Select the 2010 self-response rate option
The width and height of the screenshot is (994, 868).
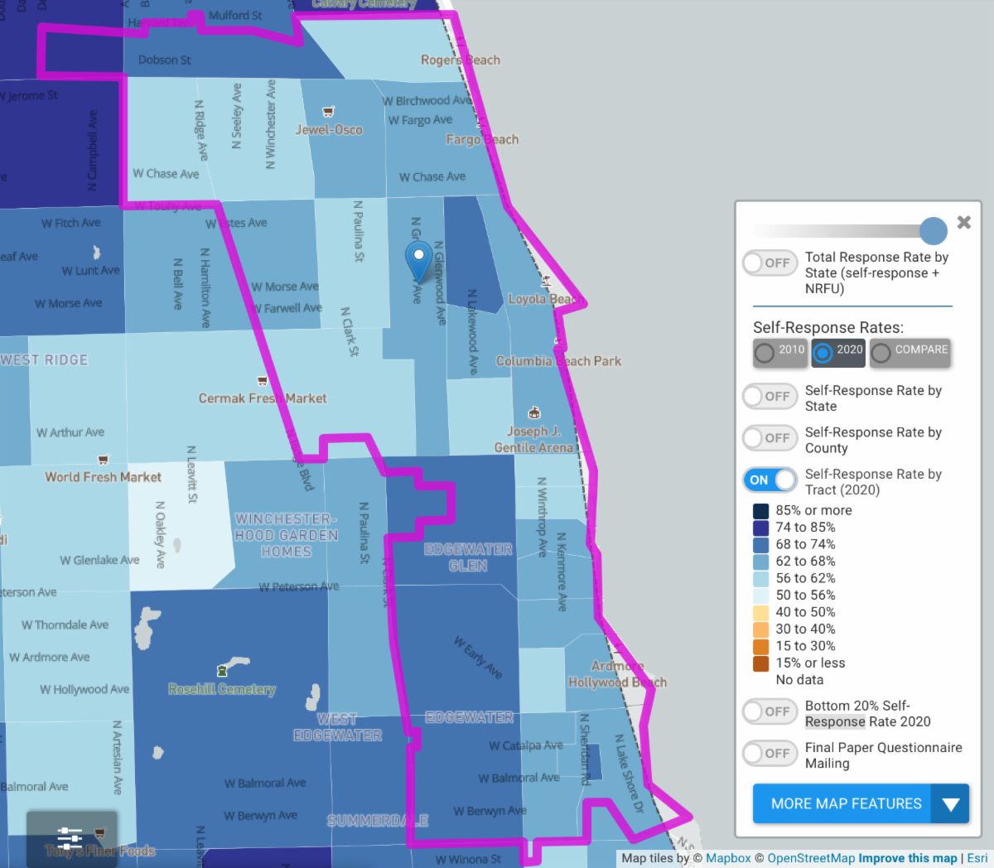coord(780,352)
